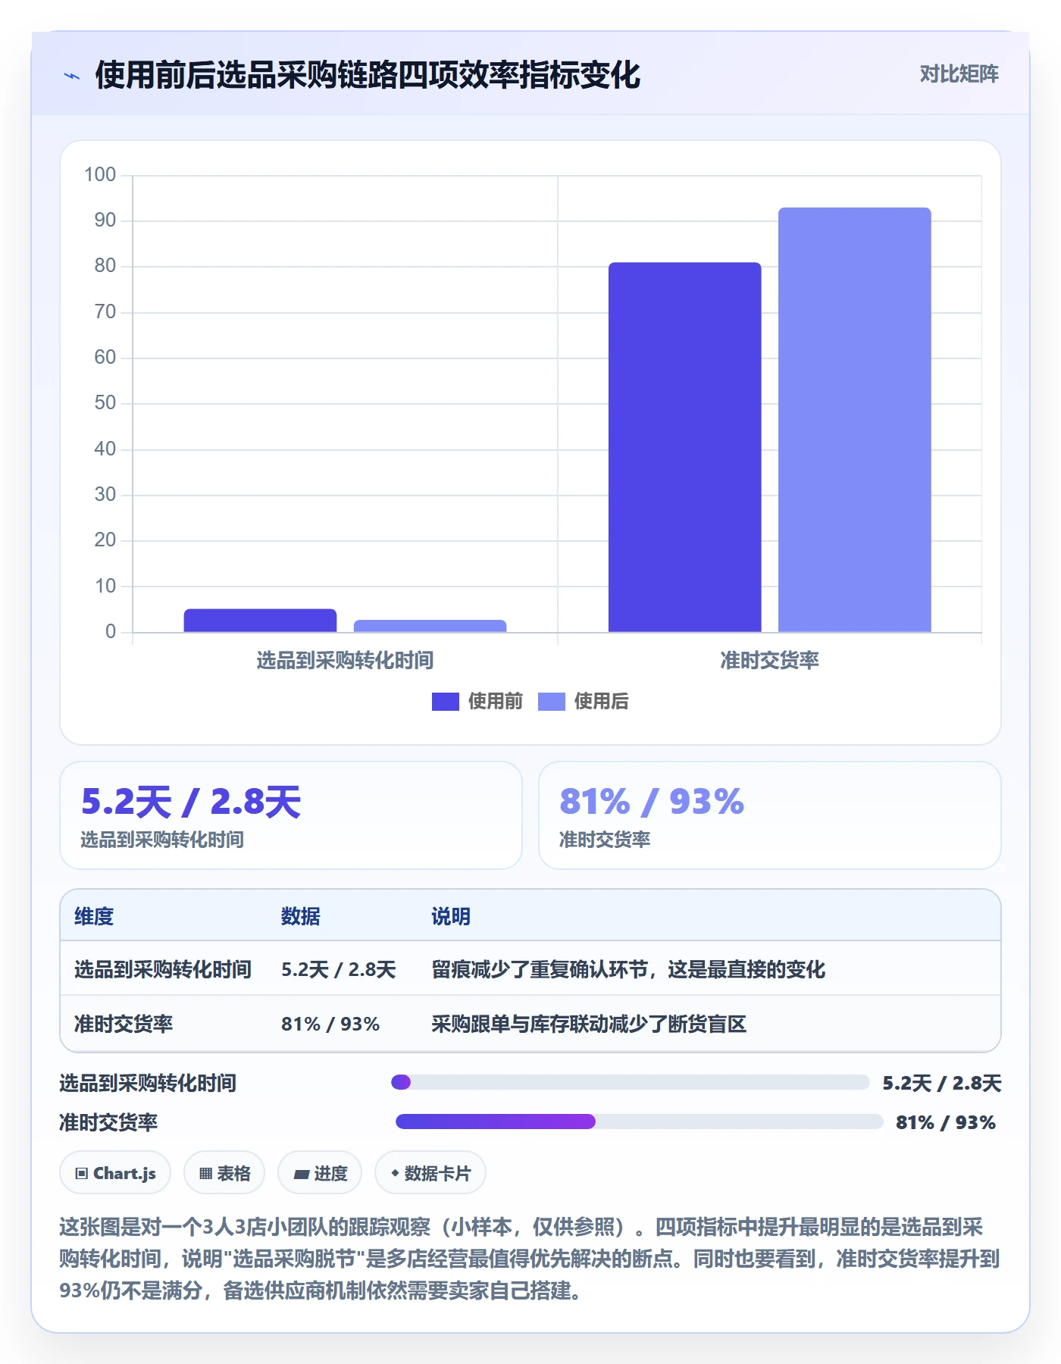The width and height of the screenshot is (1061, 1364).
Task: Click the 选品到采购转化时间 progress bar
Action: coord(630,1082)
